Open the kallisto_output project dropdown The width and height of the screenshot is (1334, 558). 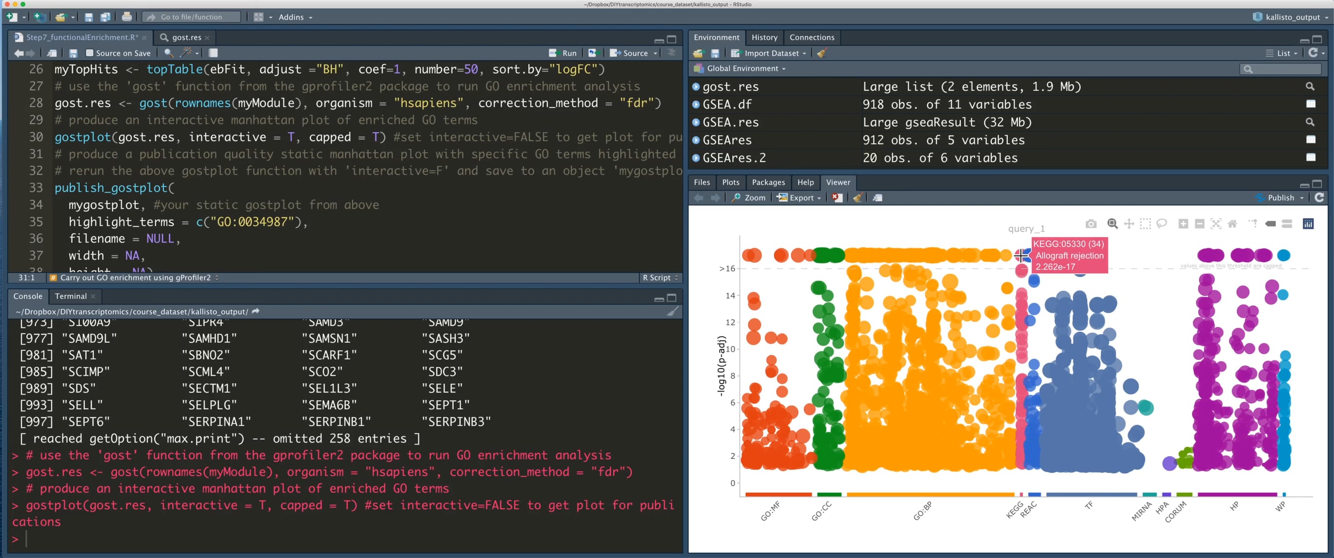pyautogui.click(x=1292, y=17)
